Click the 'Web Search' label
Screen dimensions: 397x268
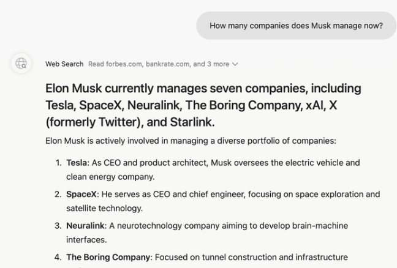coord(64,64)
